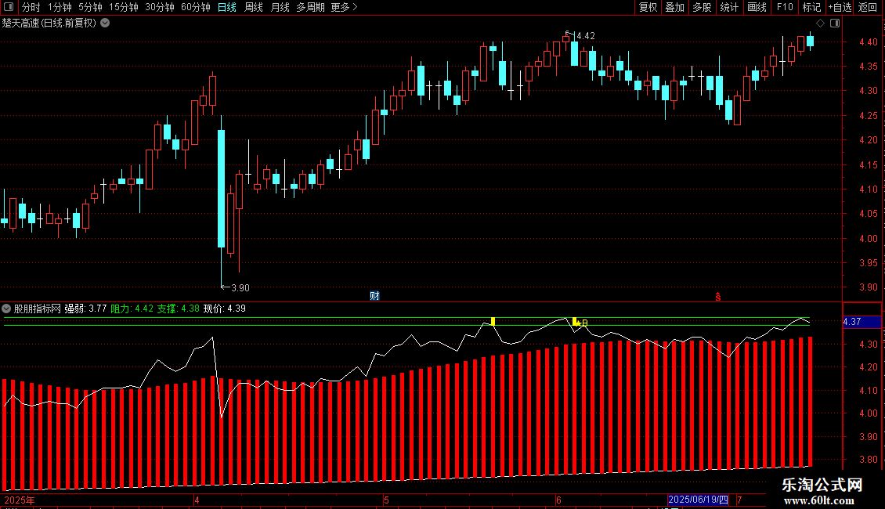The width and height of the screenshot is (885, 509).
Task: Activate the 画线 drawing tools
Action: point(757,7)
